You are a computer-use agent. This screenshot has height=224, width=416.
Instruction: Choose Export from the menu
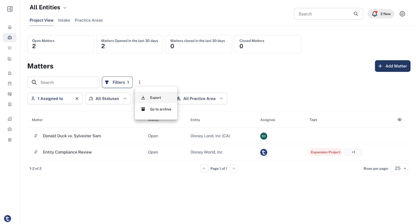(156, 98)
